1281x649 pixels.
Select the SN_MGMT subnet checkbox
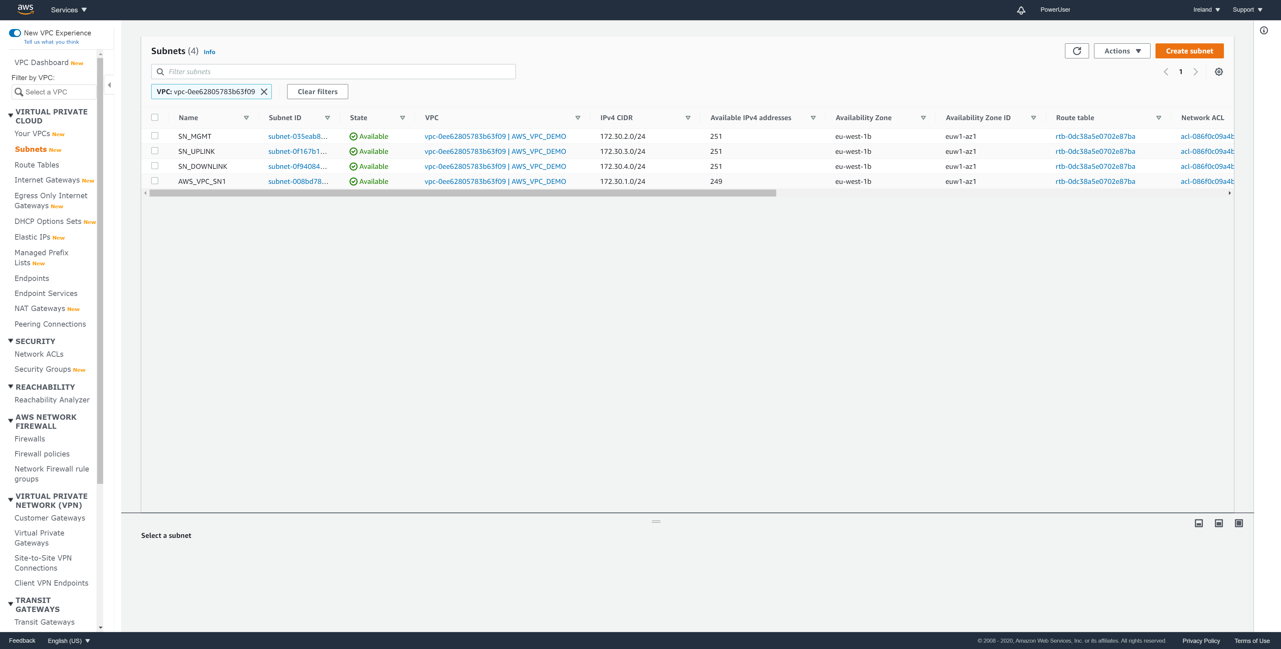click(155, 136)
